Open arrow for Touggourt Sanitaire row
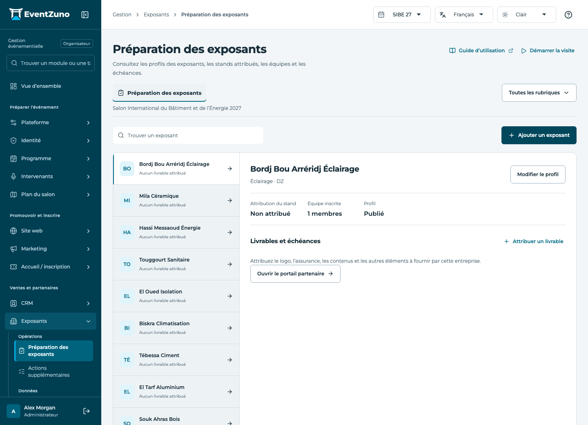This screenshot has width=588, height=425. pyautogui.click(x=230, y=264)
